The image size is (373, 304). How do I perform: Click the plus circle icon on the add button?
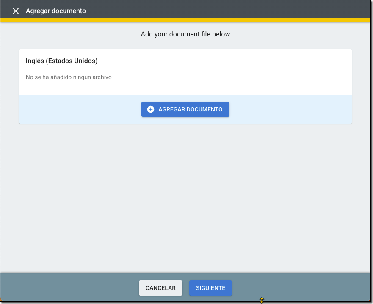151,109
